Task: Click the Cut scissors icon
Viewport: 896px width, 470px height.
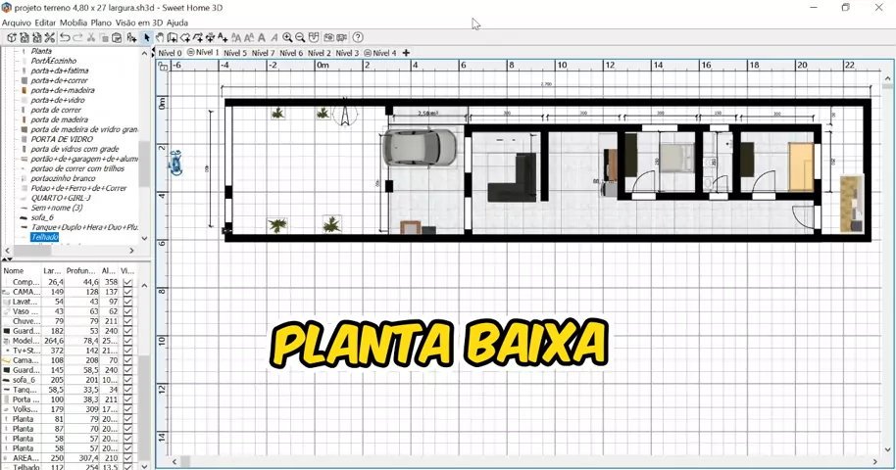Action: [x=91, y=38]
